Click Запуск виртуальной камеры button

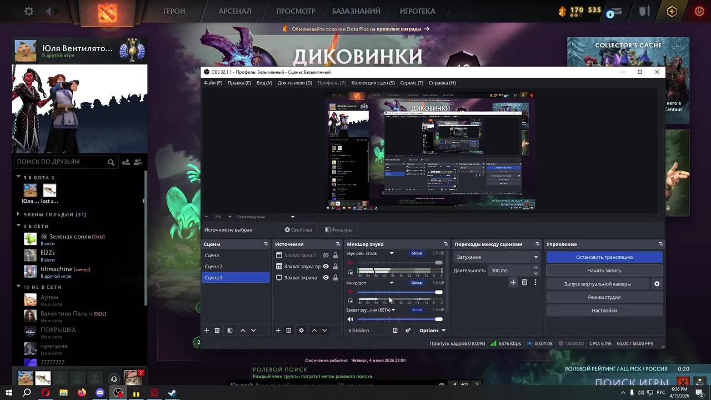(x=598, y=284)
